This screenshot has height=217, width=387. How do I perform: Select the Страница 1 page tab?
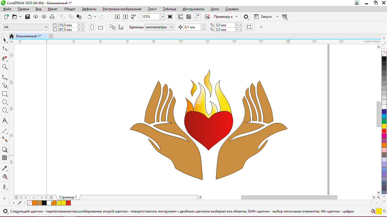click(x=68, y=197)
